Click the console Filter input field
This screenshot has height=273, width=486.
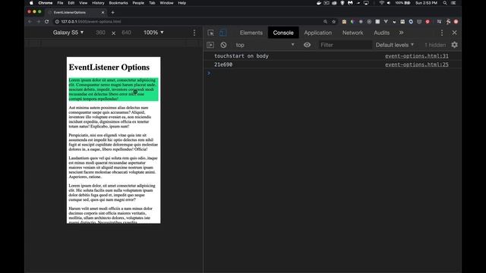345,45
